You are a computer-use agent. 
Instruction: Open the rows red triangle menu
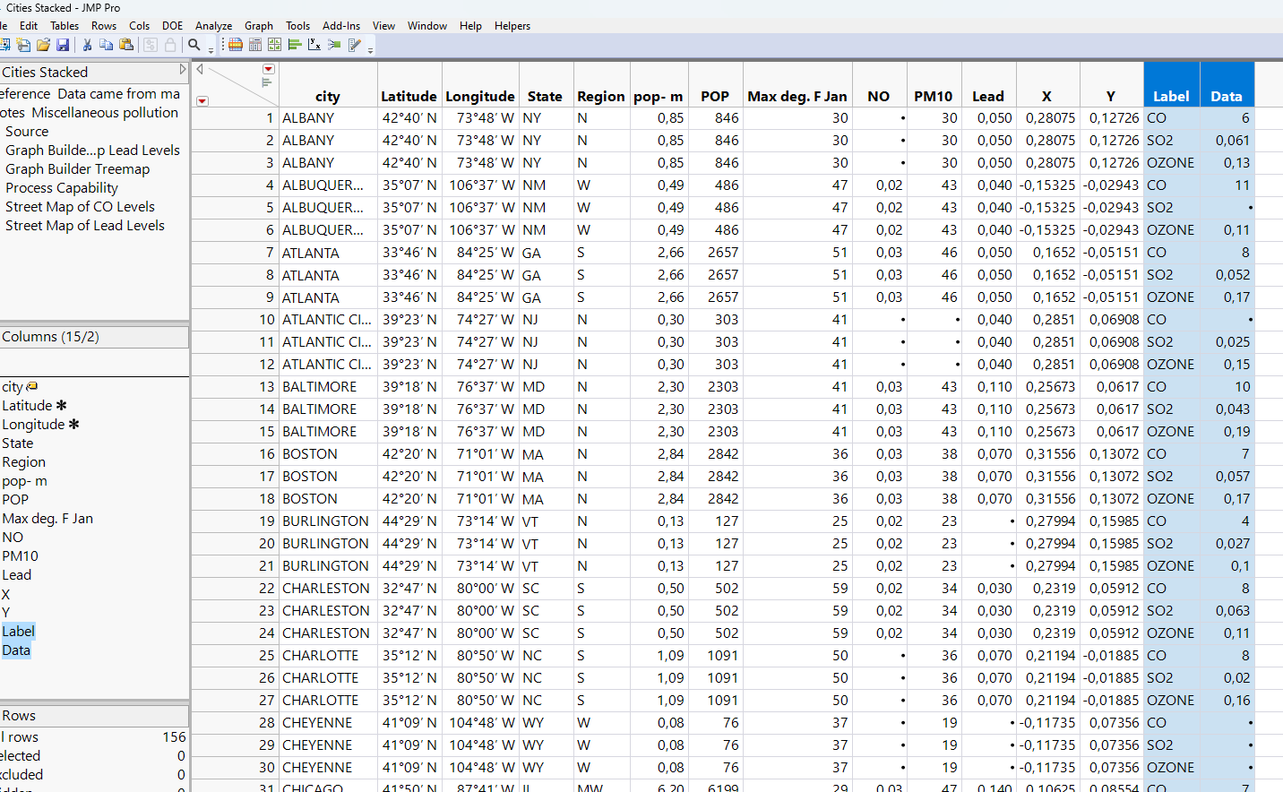(202, 101)
